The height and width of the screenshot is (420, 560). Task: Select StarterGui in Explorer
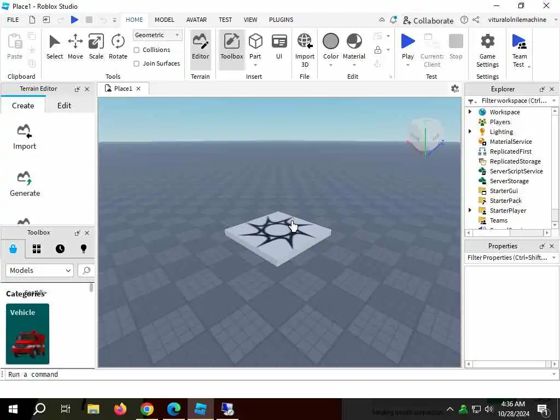(x=504, y=191)
